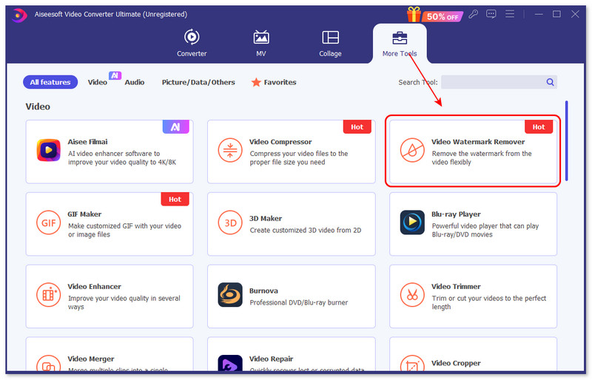The image size is (592, 380).
Task: Open the Collage tab
Action: (x=330, y=43)
